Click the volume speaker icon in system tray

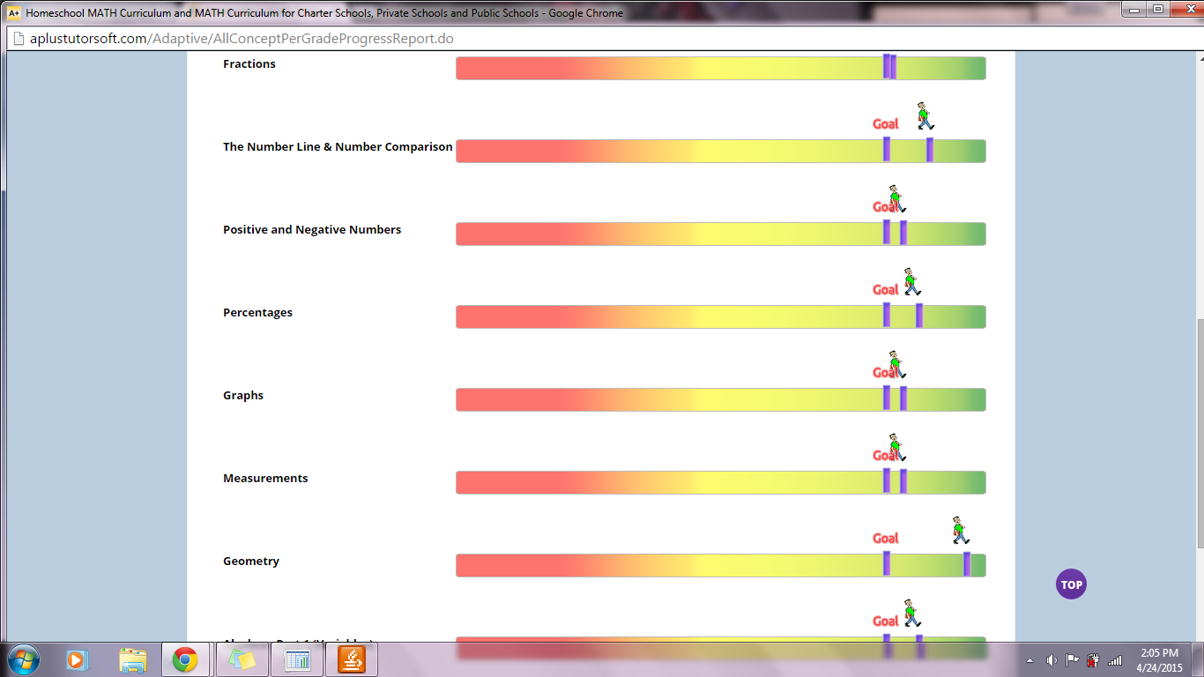1052,659
